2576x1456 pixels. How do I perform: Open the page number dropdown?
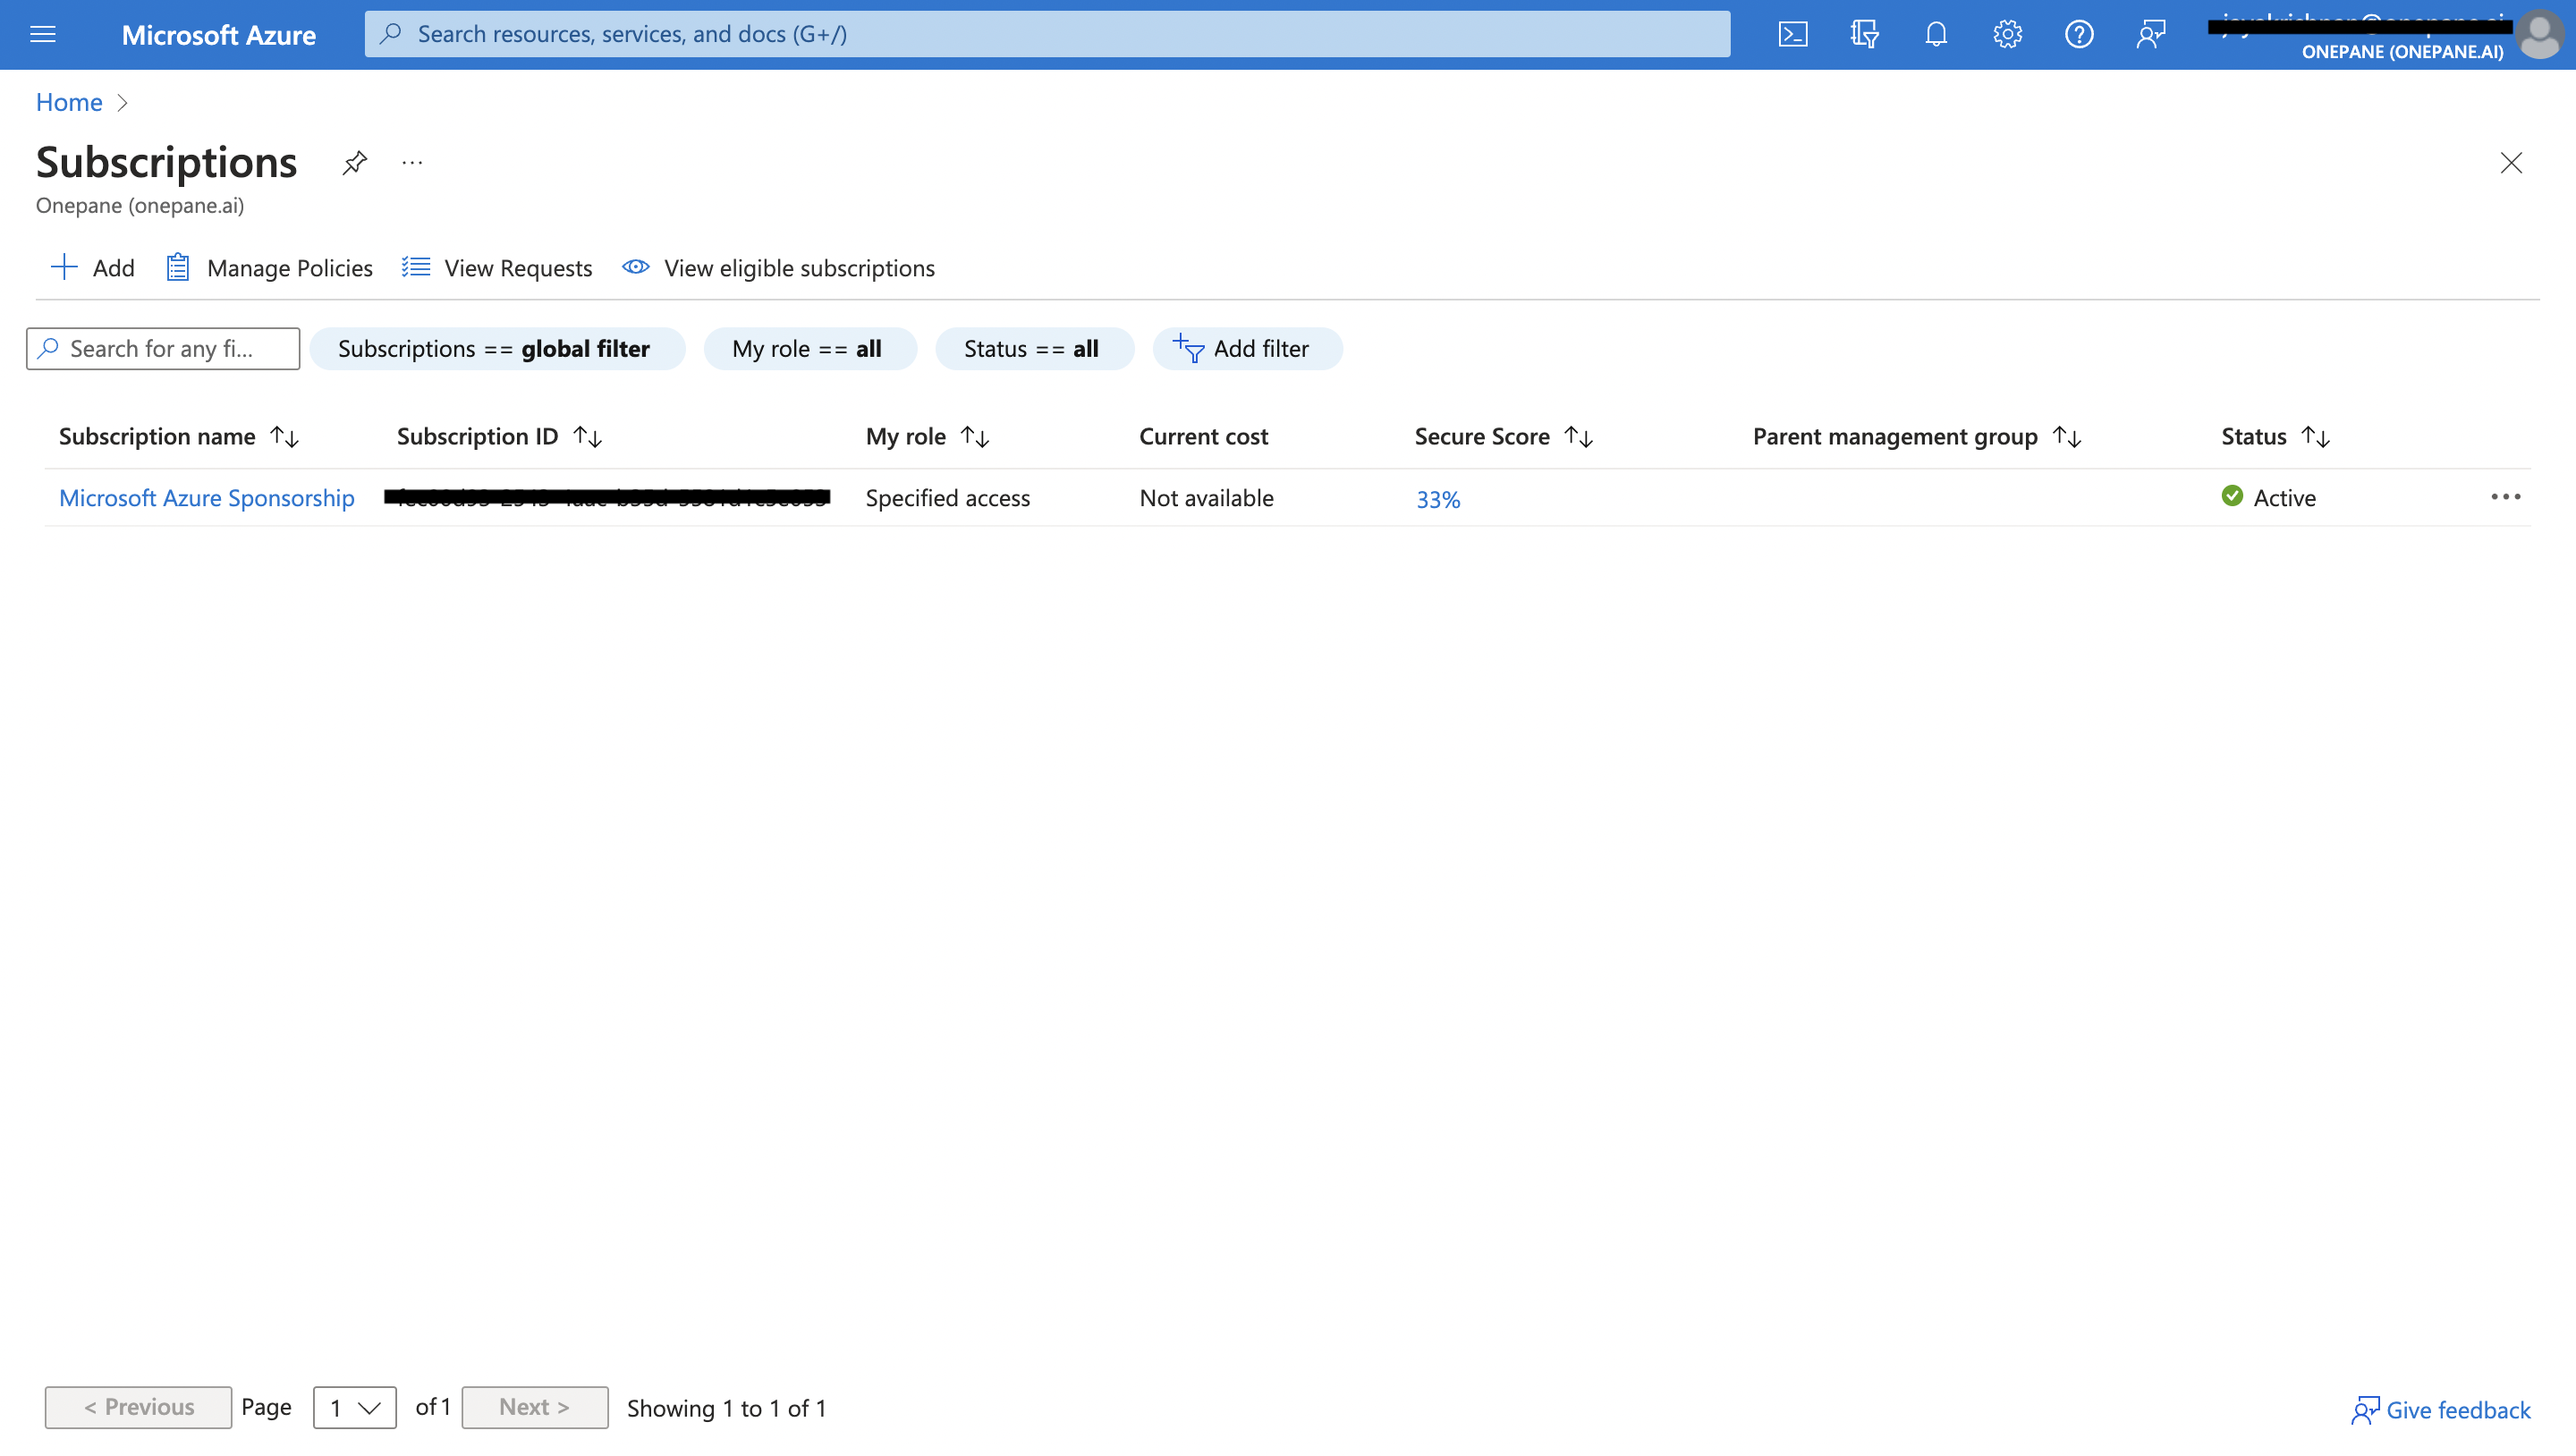354,1407
